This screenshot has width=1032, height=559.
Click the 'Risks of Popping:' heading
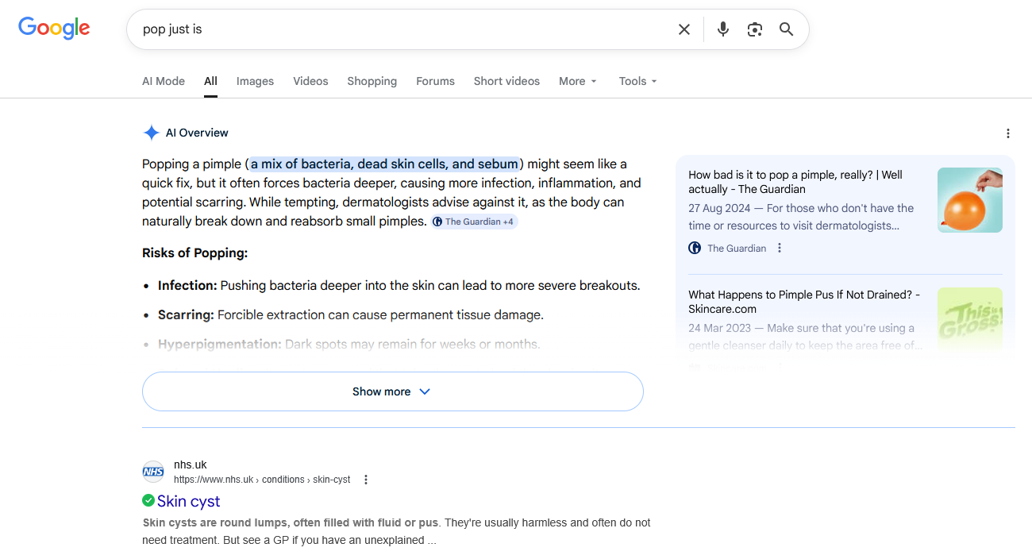tap(195, 253)
